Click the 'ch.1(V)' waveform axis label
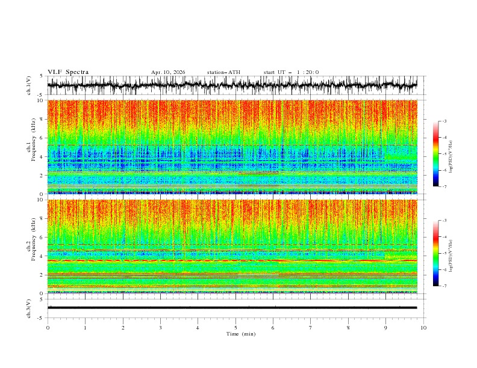 (x=29, y=85)
